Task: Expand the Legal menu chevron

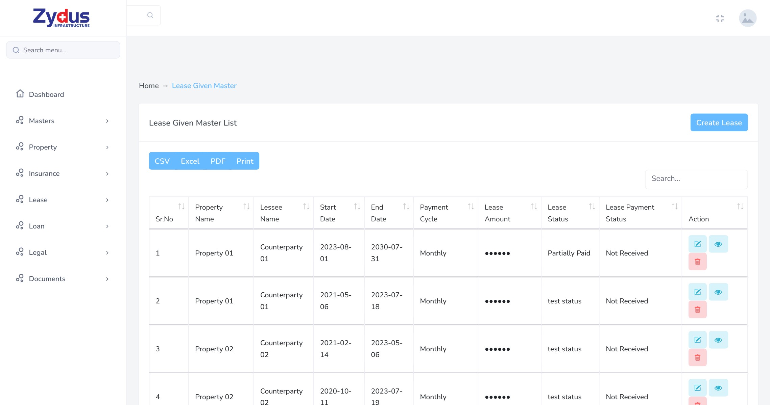Action: pyautogui.click(x=107, y=252)
